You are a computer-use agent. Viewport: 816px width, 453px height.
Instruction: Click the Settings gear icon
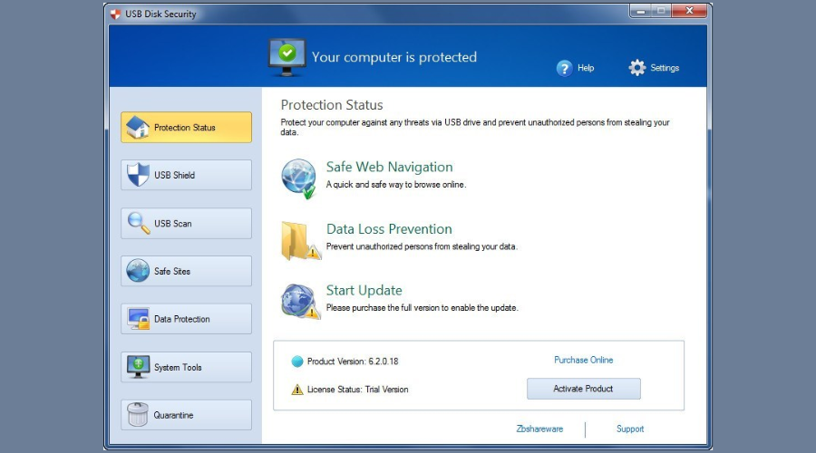637,68
